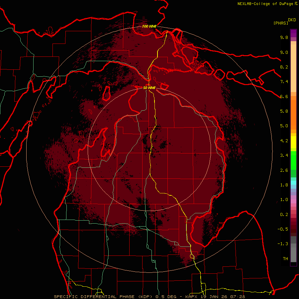Image resolution: width=299 pixels, height=299 pixels.
Task: Click the cyan legend color segment
Action: point(293,183)
